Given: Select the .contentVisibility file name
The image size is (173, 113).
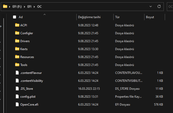Looking at the screenshot, I should 31,81.
